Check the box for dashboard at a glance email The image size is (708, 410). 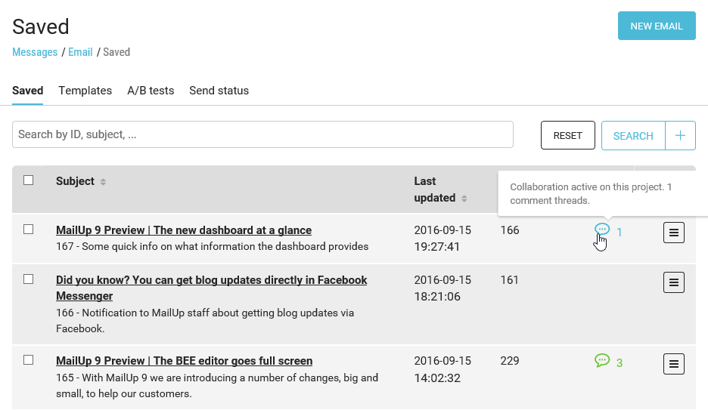click(29, 230)
